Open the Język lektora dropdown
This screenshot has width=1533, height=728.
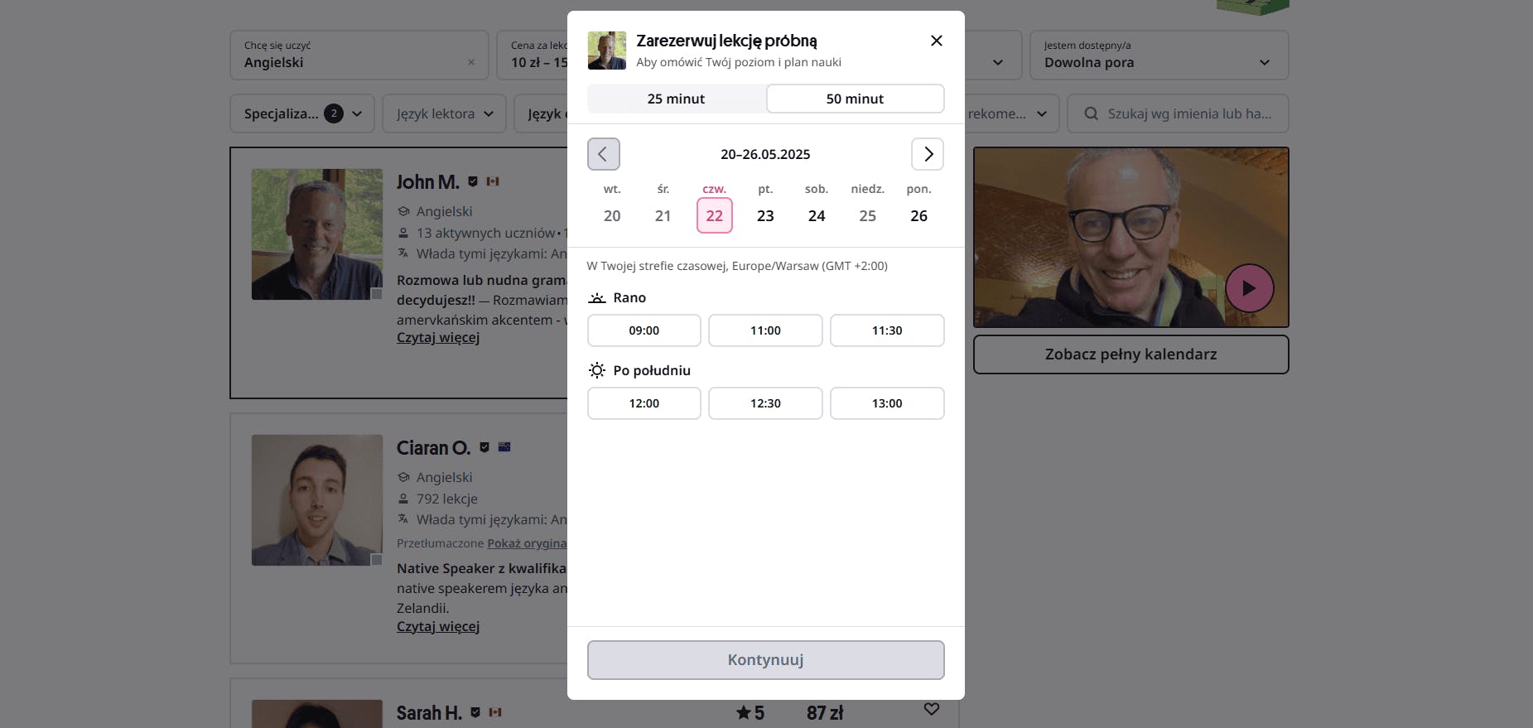[445, 113]
